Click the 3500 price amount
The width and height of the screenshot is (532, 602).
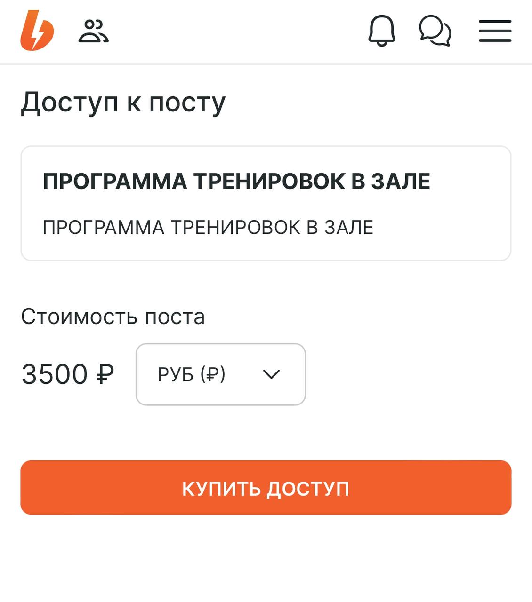click(55, 374)
